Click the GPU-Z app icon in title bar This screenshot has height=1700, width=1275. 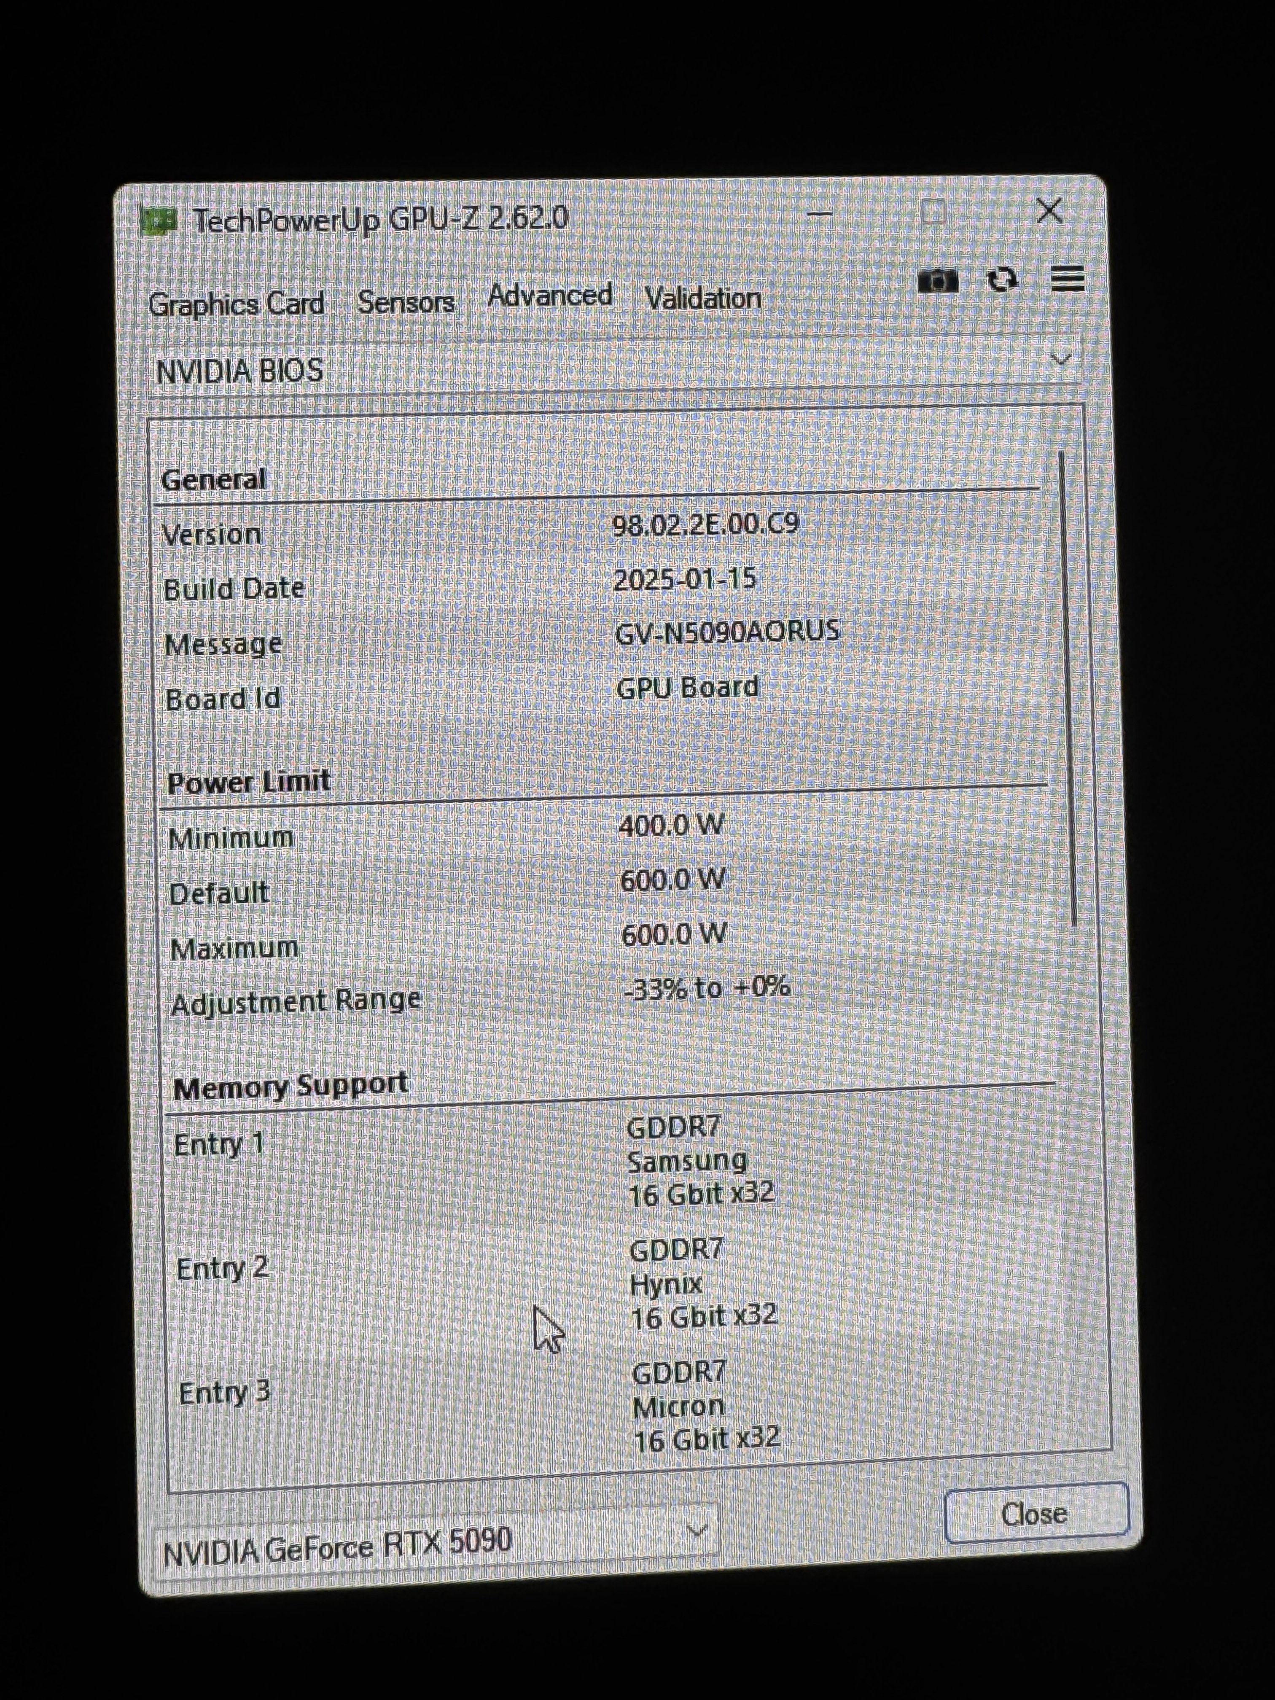pos(160,221)
